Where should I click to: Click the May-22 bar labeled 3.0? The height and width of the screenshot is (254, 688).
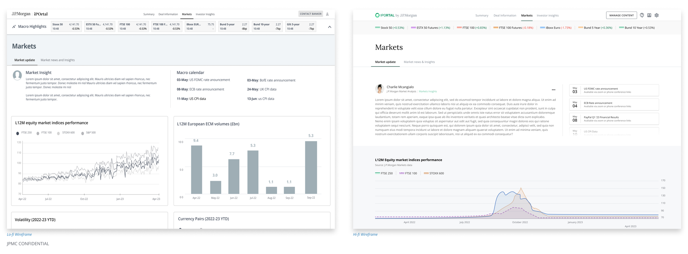point(215,187)
